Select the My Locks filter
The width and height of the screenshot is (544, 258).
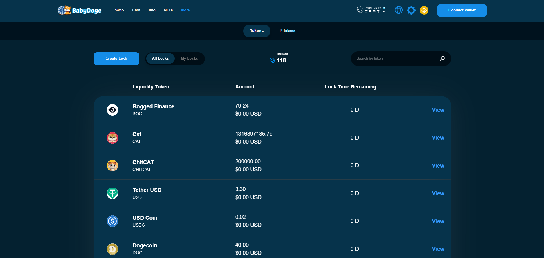coord(189,59)
